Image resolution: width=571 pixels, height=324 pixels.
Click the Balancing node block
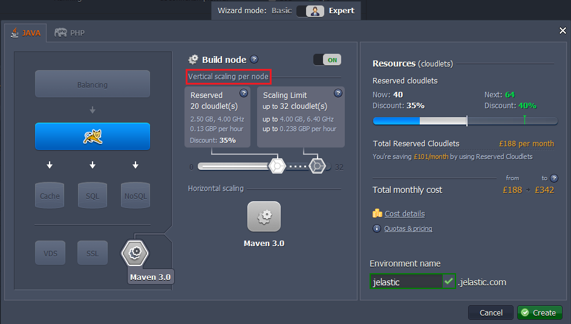tap(93, 84)
